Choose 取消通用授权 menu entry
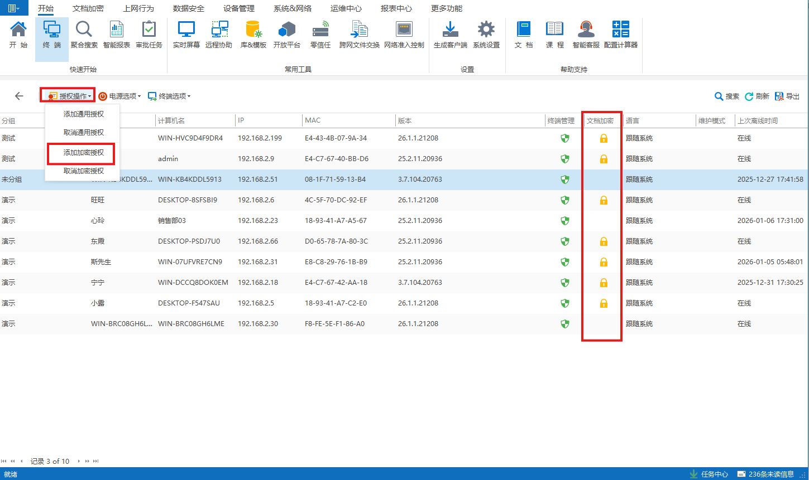The height and width of the screenshot is (480, 809). point(83,133)
